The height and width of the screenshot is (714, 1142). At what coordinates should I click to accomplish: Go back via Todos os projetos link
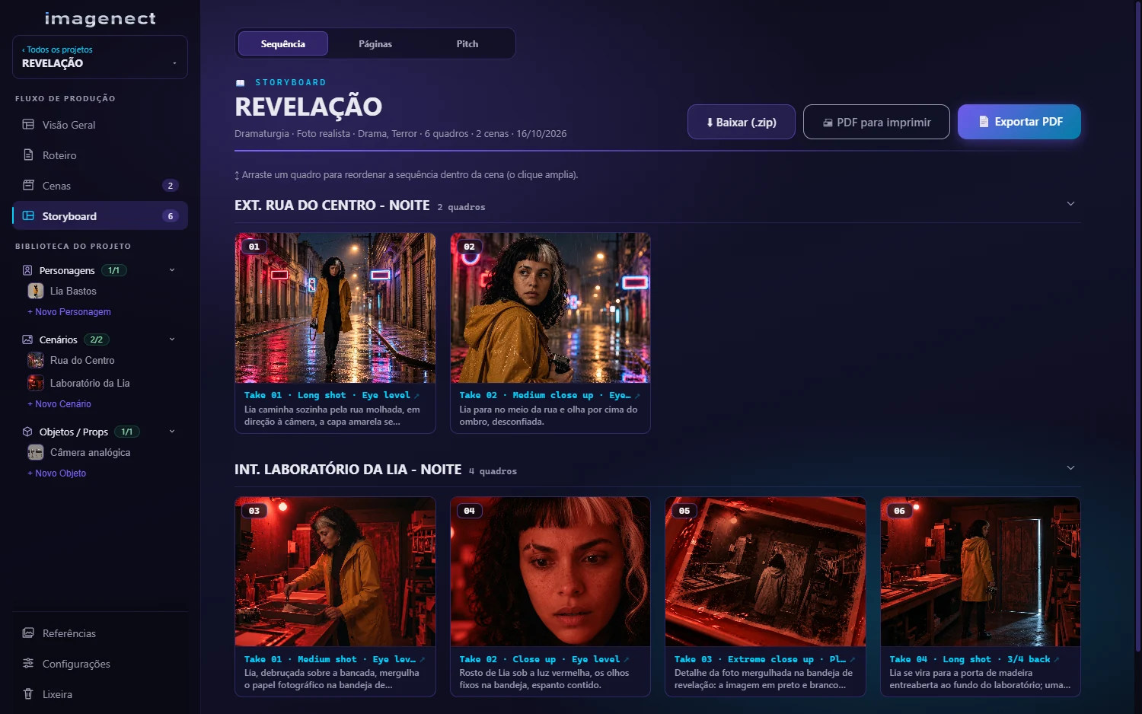58,49
